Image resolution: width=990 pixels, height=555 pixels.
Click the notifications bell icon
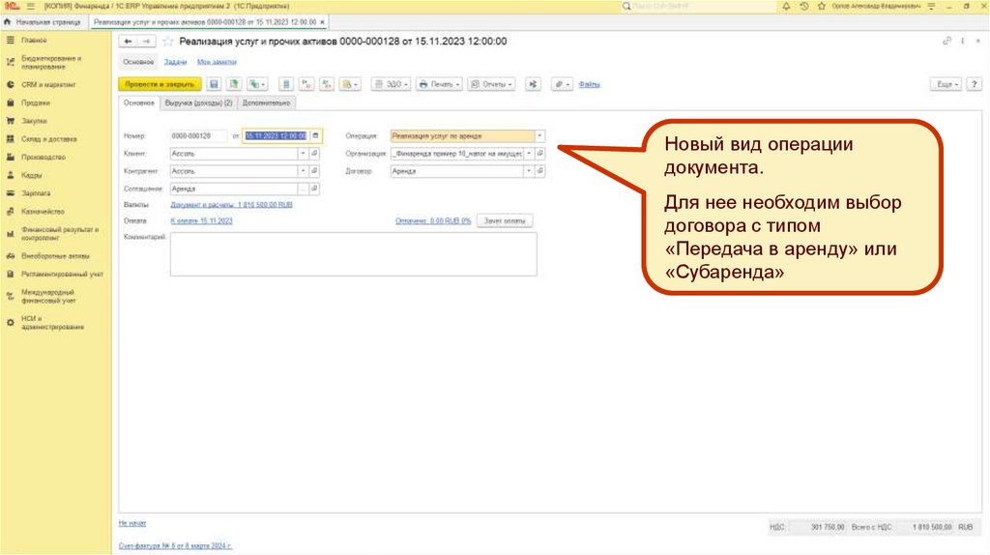click(786, 6)
